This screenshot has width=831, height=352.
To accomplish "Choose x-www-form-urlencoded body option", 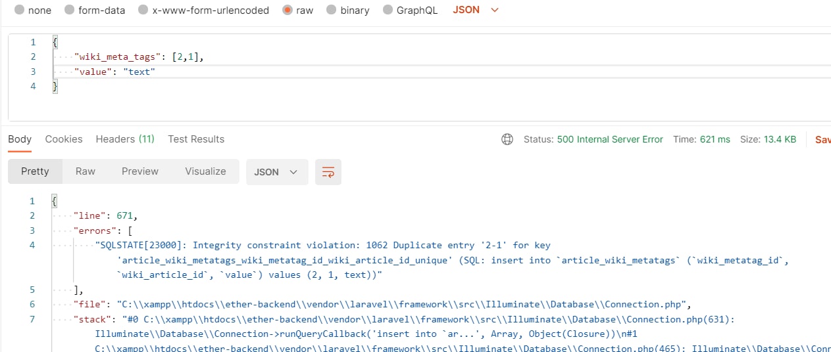I will pyautogui.click(x=143, y=11).
